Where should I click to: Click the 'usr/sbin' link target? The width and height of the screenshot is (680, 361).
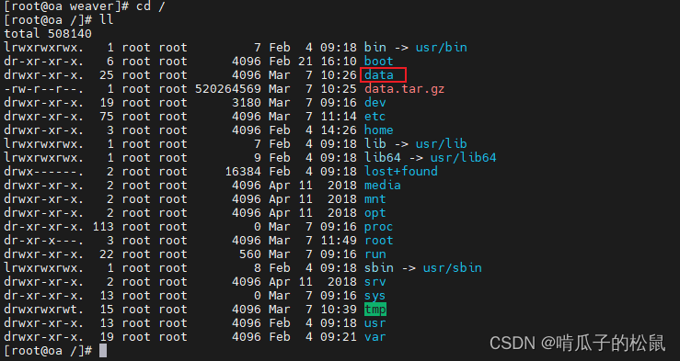[x=453, y=268]
